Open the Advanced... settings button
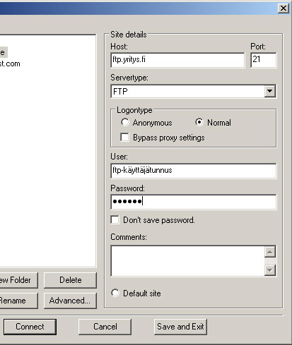The image size is (292, 345). click(x=70, y=301)
